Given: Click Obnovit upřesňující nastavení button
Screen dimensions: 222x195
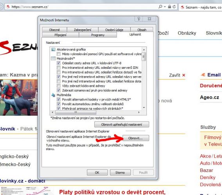Looking at the screenshot, I should pos(122,125).
